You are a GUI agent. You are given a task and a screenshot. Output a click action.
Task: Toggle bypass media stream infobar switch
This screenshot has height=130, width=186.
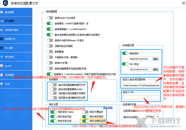(x=50, y=35)
